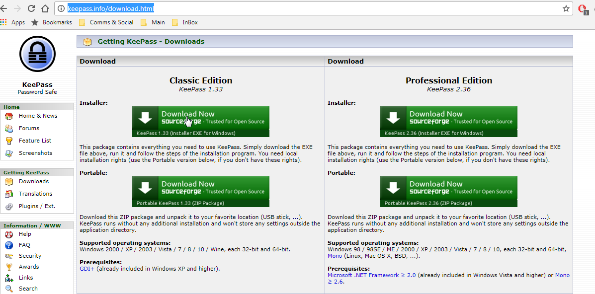Click the Awards trophy icon
This screenshot has height=294, width=595.
(x=9, y=267)
